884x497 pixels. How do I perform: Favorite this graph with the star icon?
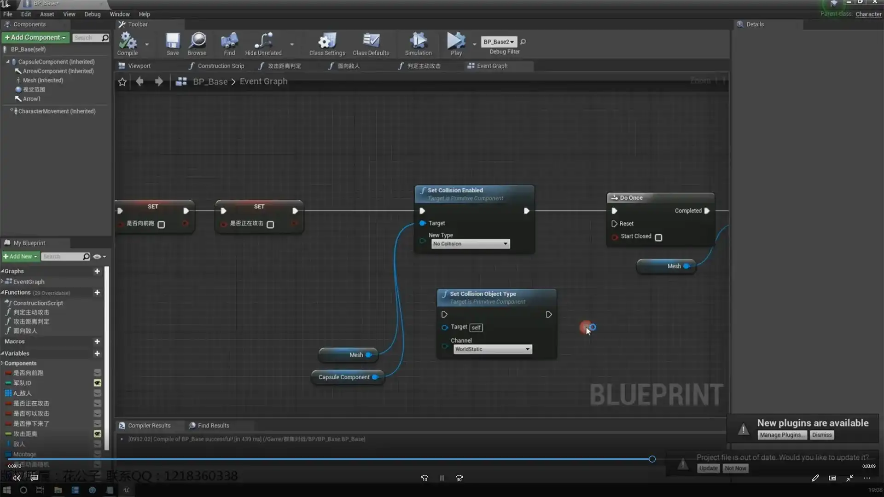click(122, 82)
